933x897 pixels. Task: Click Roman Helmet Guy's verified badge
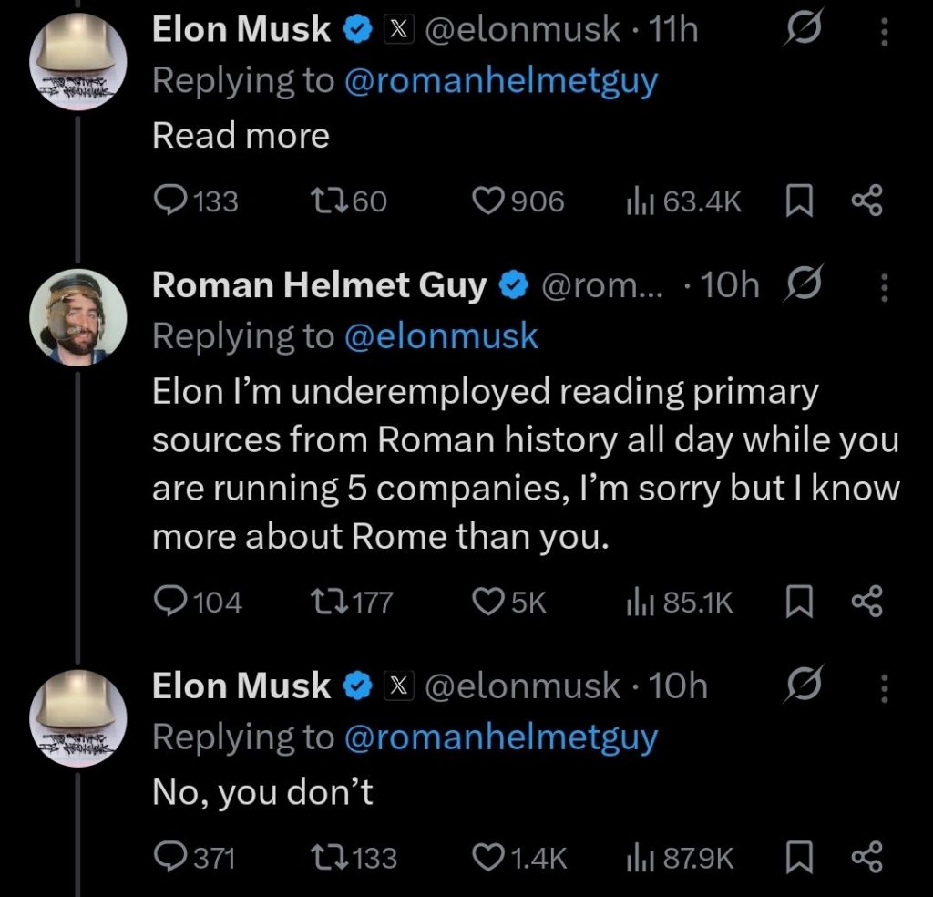pyautogui.click(x=513, y=284)
